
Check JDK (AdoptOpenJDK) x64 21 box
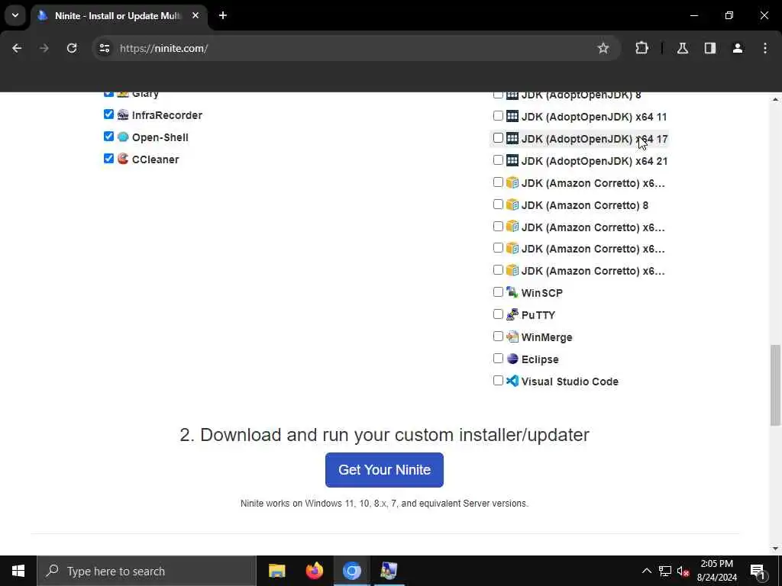(x=498, y=159)
